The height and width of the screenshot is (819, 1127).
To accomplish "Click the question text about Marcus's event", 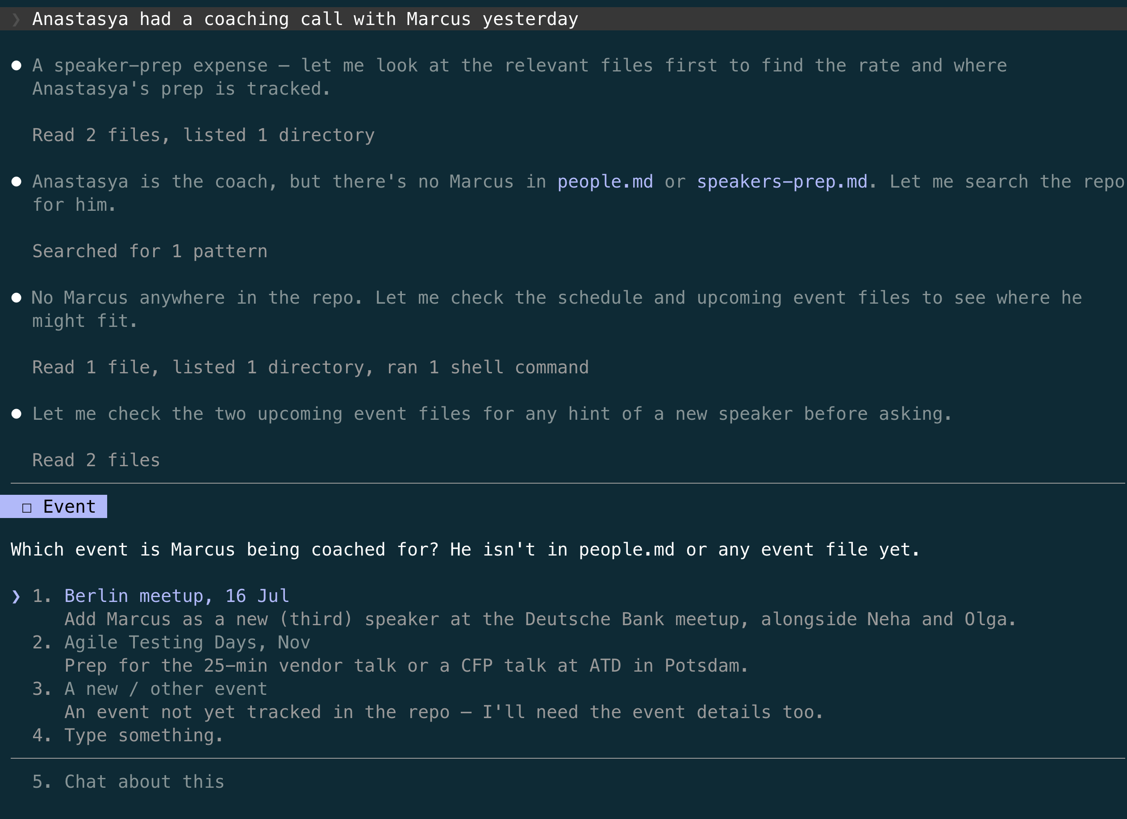I will pyautogui.click(x=465, y=550).
